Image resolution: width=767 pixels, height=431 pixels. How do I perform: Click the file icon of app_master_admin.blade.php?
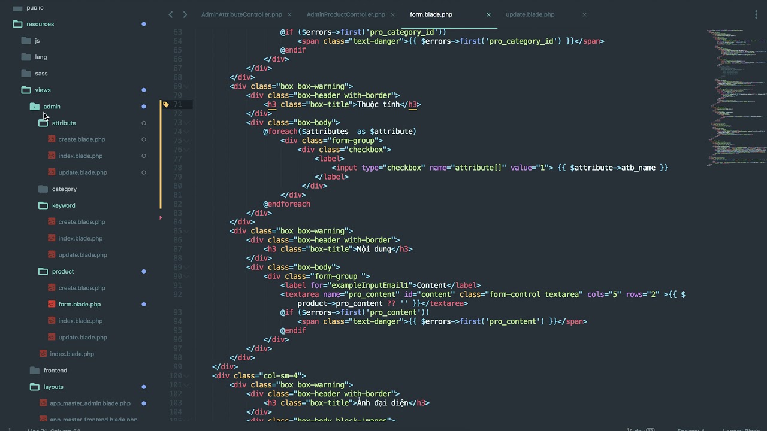click(44, 403)
